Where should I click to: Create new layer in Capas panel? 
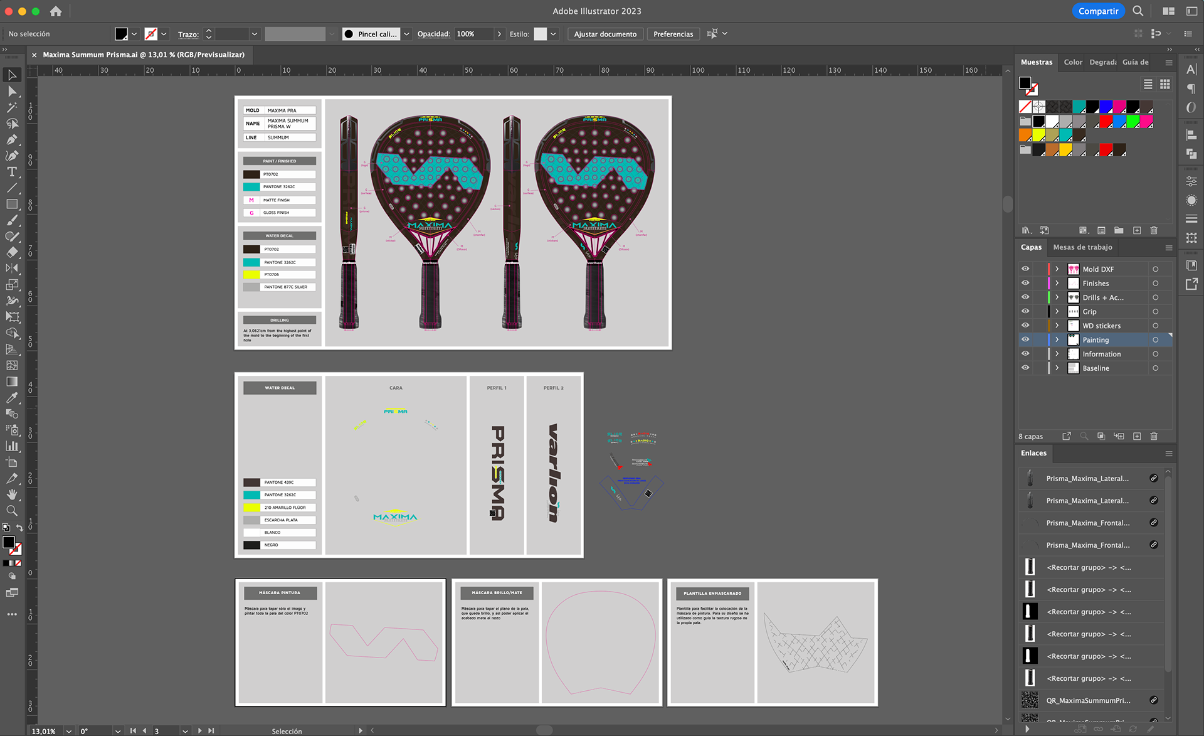point(1137,436)
